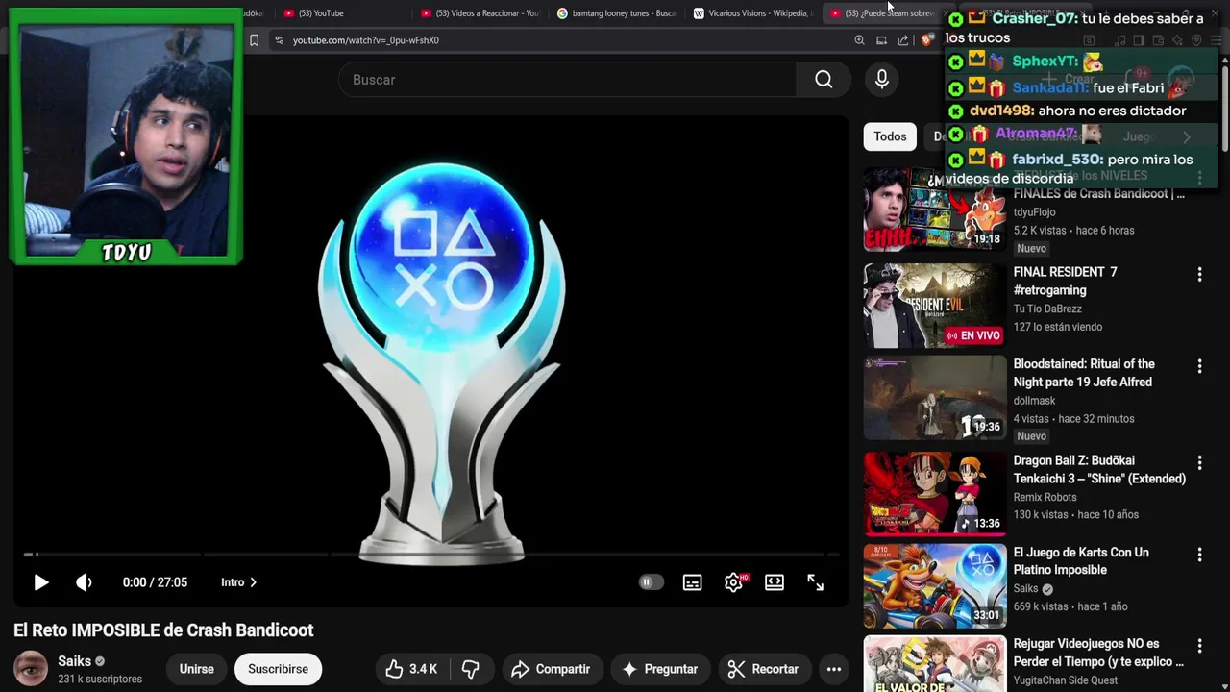This screenshot has width=1230, height=692.
Task: Click the Unirse button
Action: pyautogui.click(x=196, y=669)
